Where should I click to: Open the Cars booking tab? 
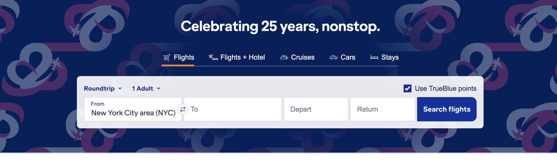tap(348, 57)
